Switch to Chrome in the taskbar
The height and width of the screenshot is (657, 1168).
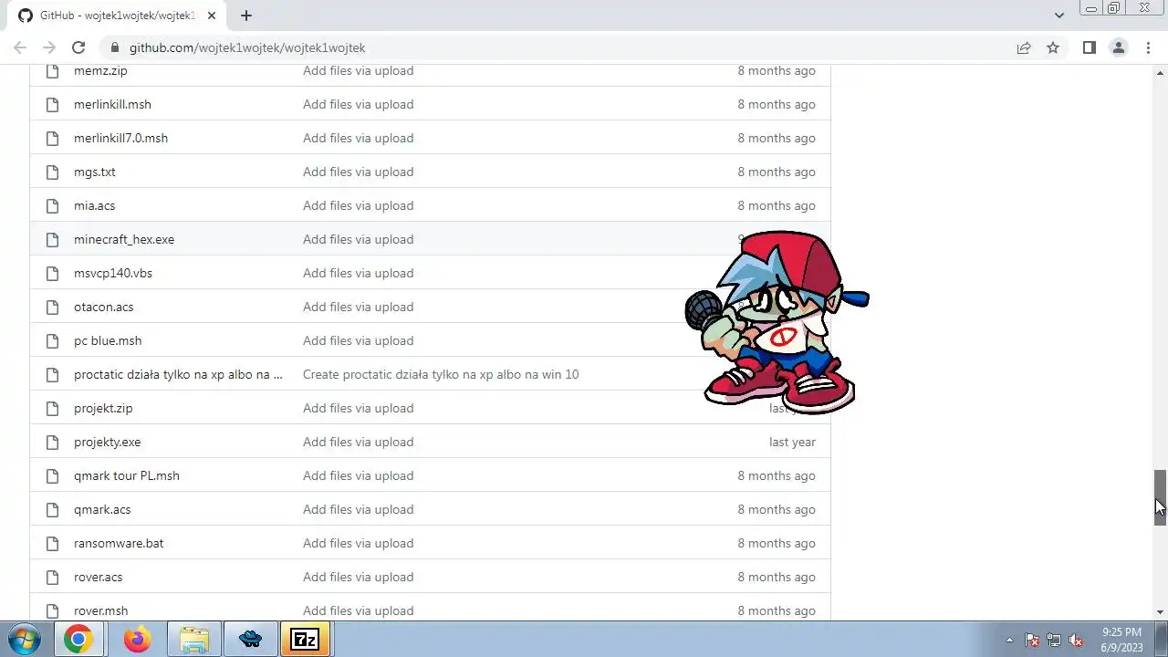78,640
